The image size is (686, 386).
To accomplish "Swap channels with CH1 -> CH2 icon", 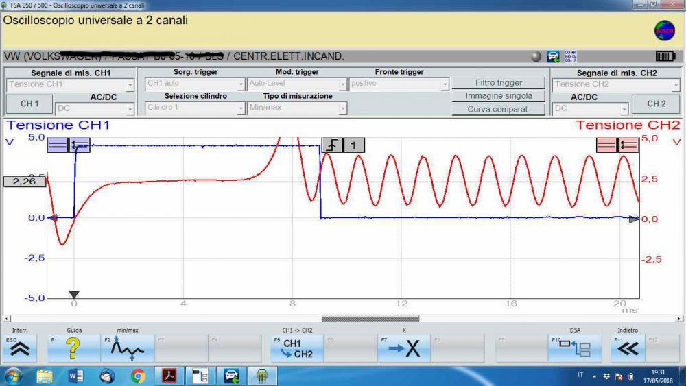I will pos(297,348).
